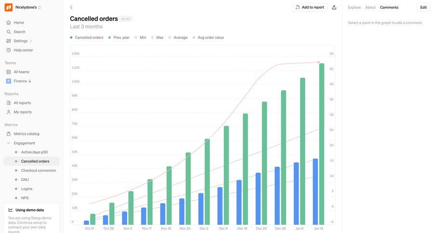Image resolution: width=434 pixels, height=233 pixels.
Task: Open My reports
Action: click(x=23, y=112)
